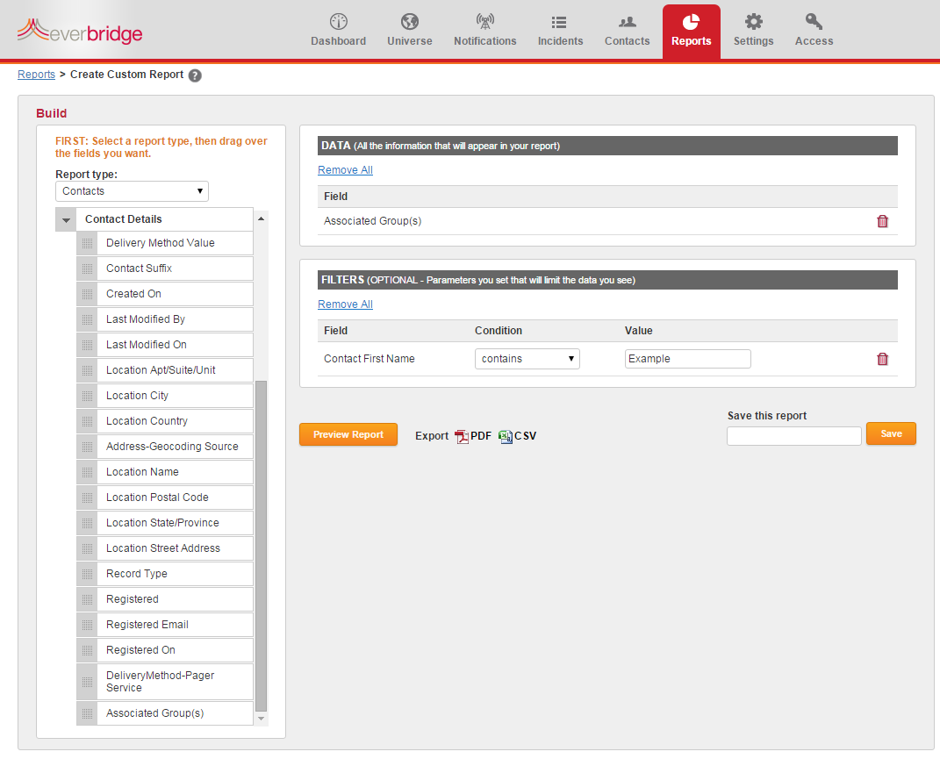This screenshot has width=940, height=766.
Task: Export the report as CSV
Action: (x=517, y=436)
